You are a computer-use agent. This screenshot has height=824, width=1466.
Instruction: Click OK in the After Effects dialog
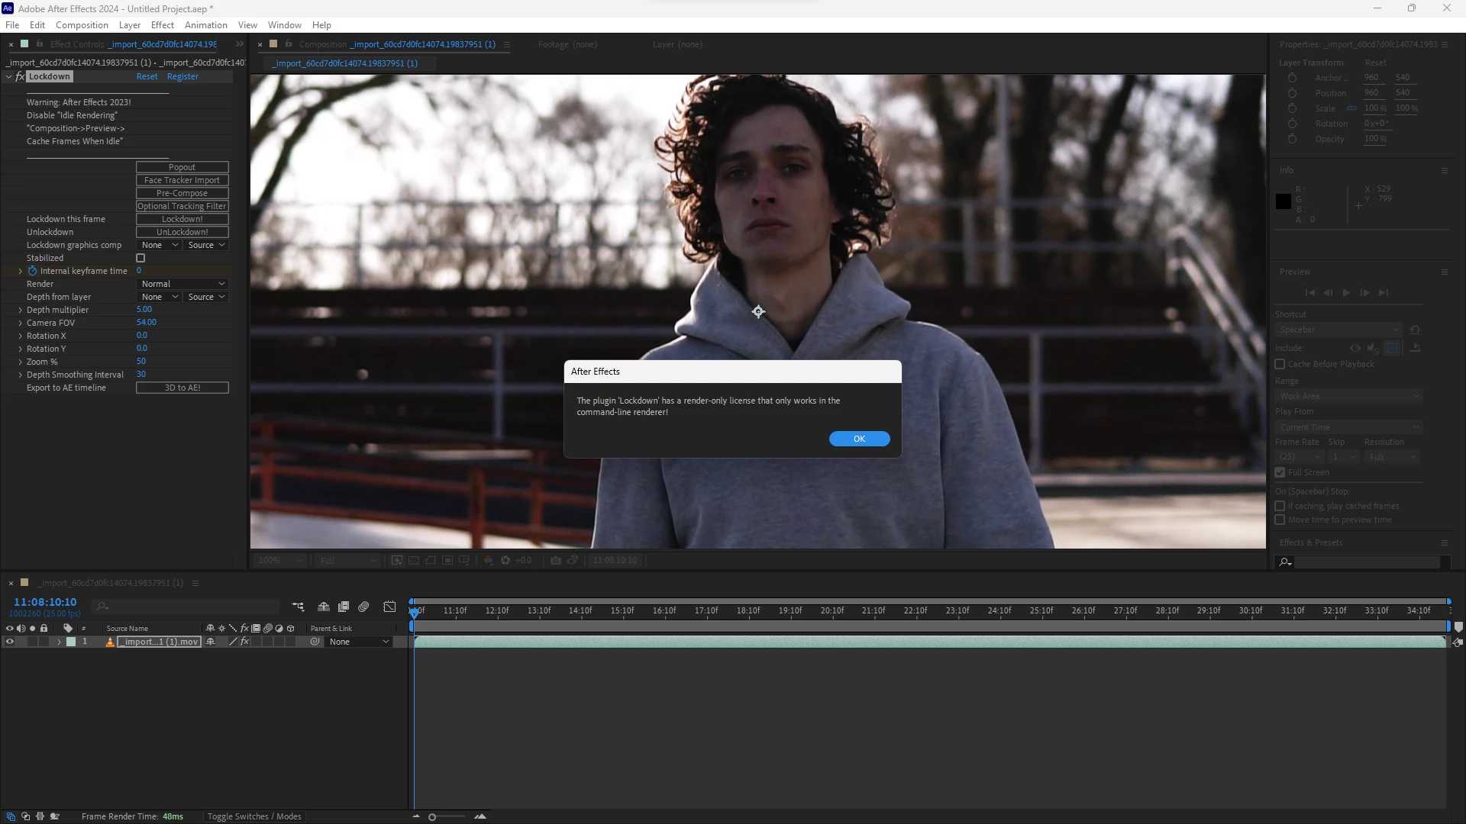[x=859, y=439]
